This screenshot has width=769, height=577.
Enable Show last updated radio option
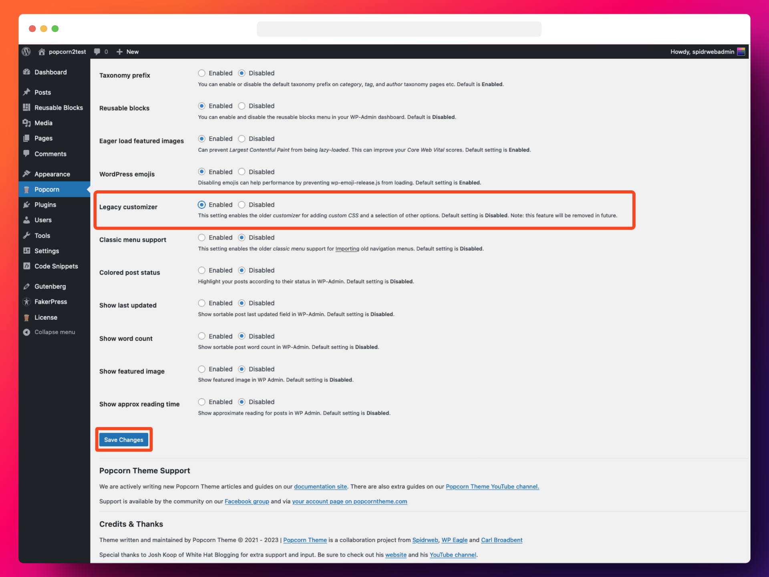(x=201, y=303)
